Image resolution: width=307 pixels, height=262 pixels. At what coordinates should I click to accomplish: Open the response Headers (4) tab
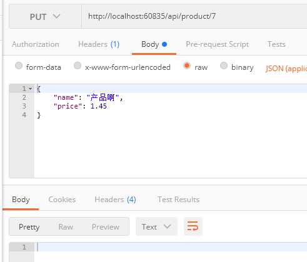115,200
